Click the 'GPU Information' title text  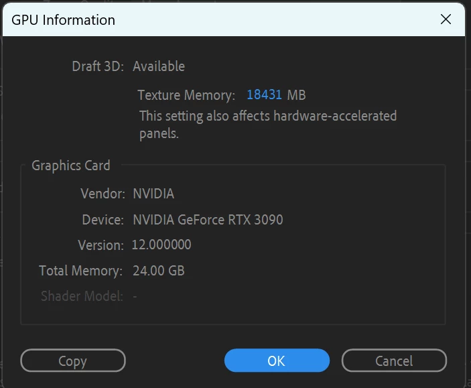pos(63,20)
